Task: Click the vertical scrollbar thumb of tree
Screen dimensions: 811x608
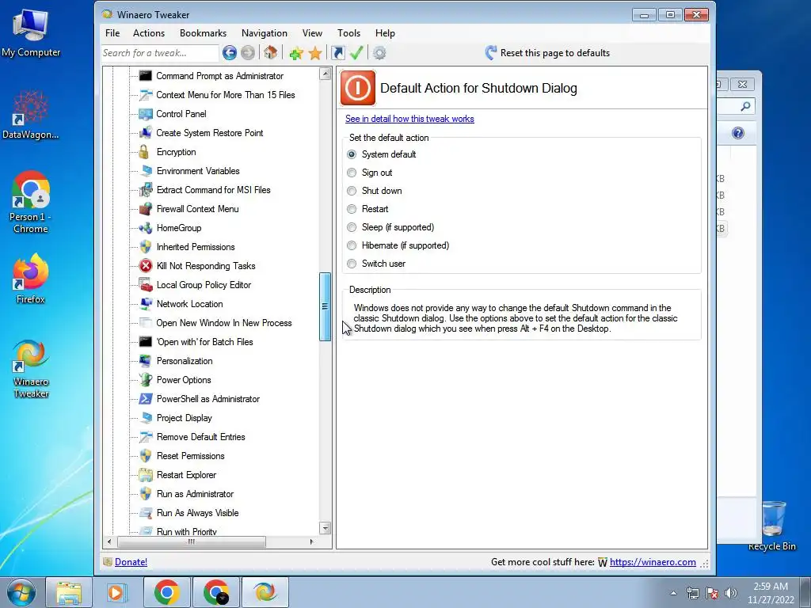Action: (x=326, y=306)
